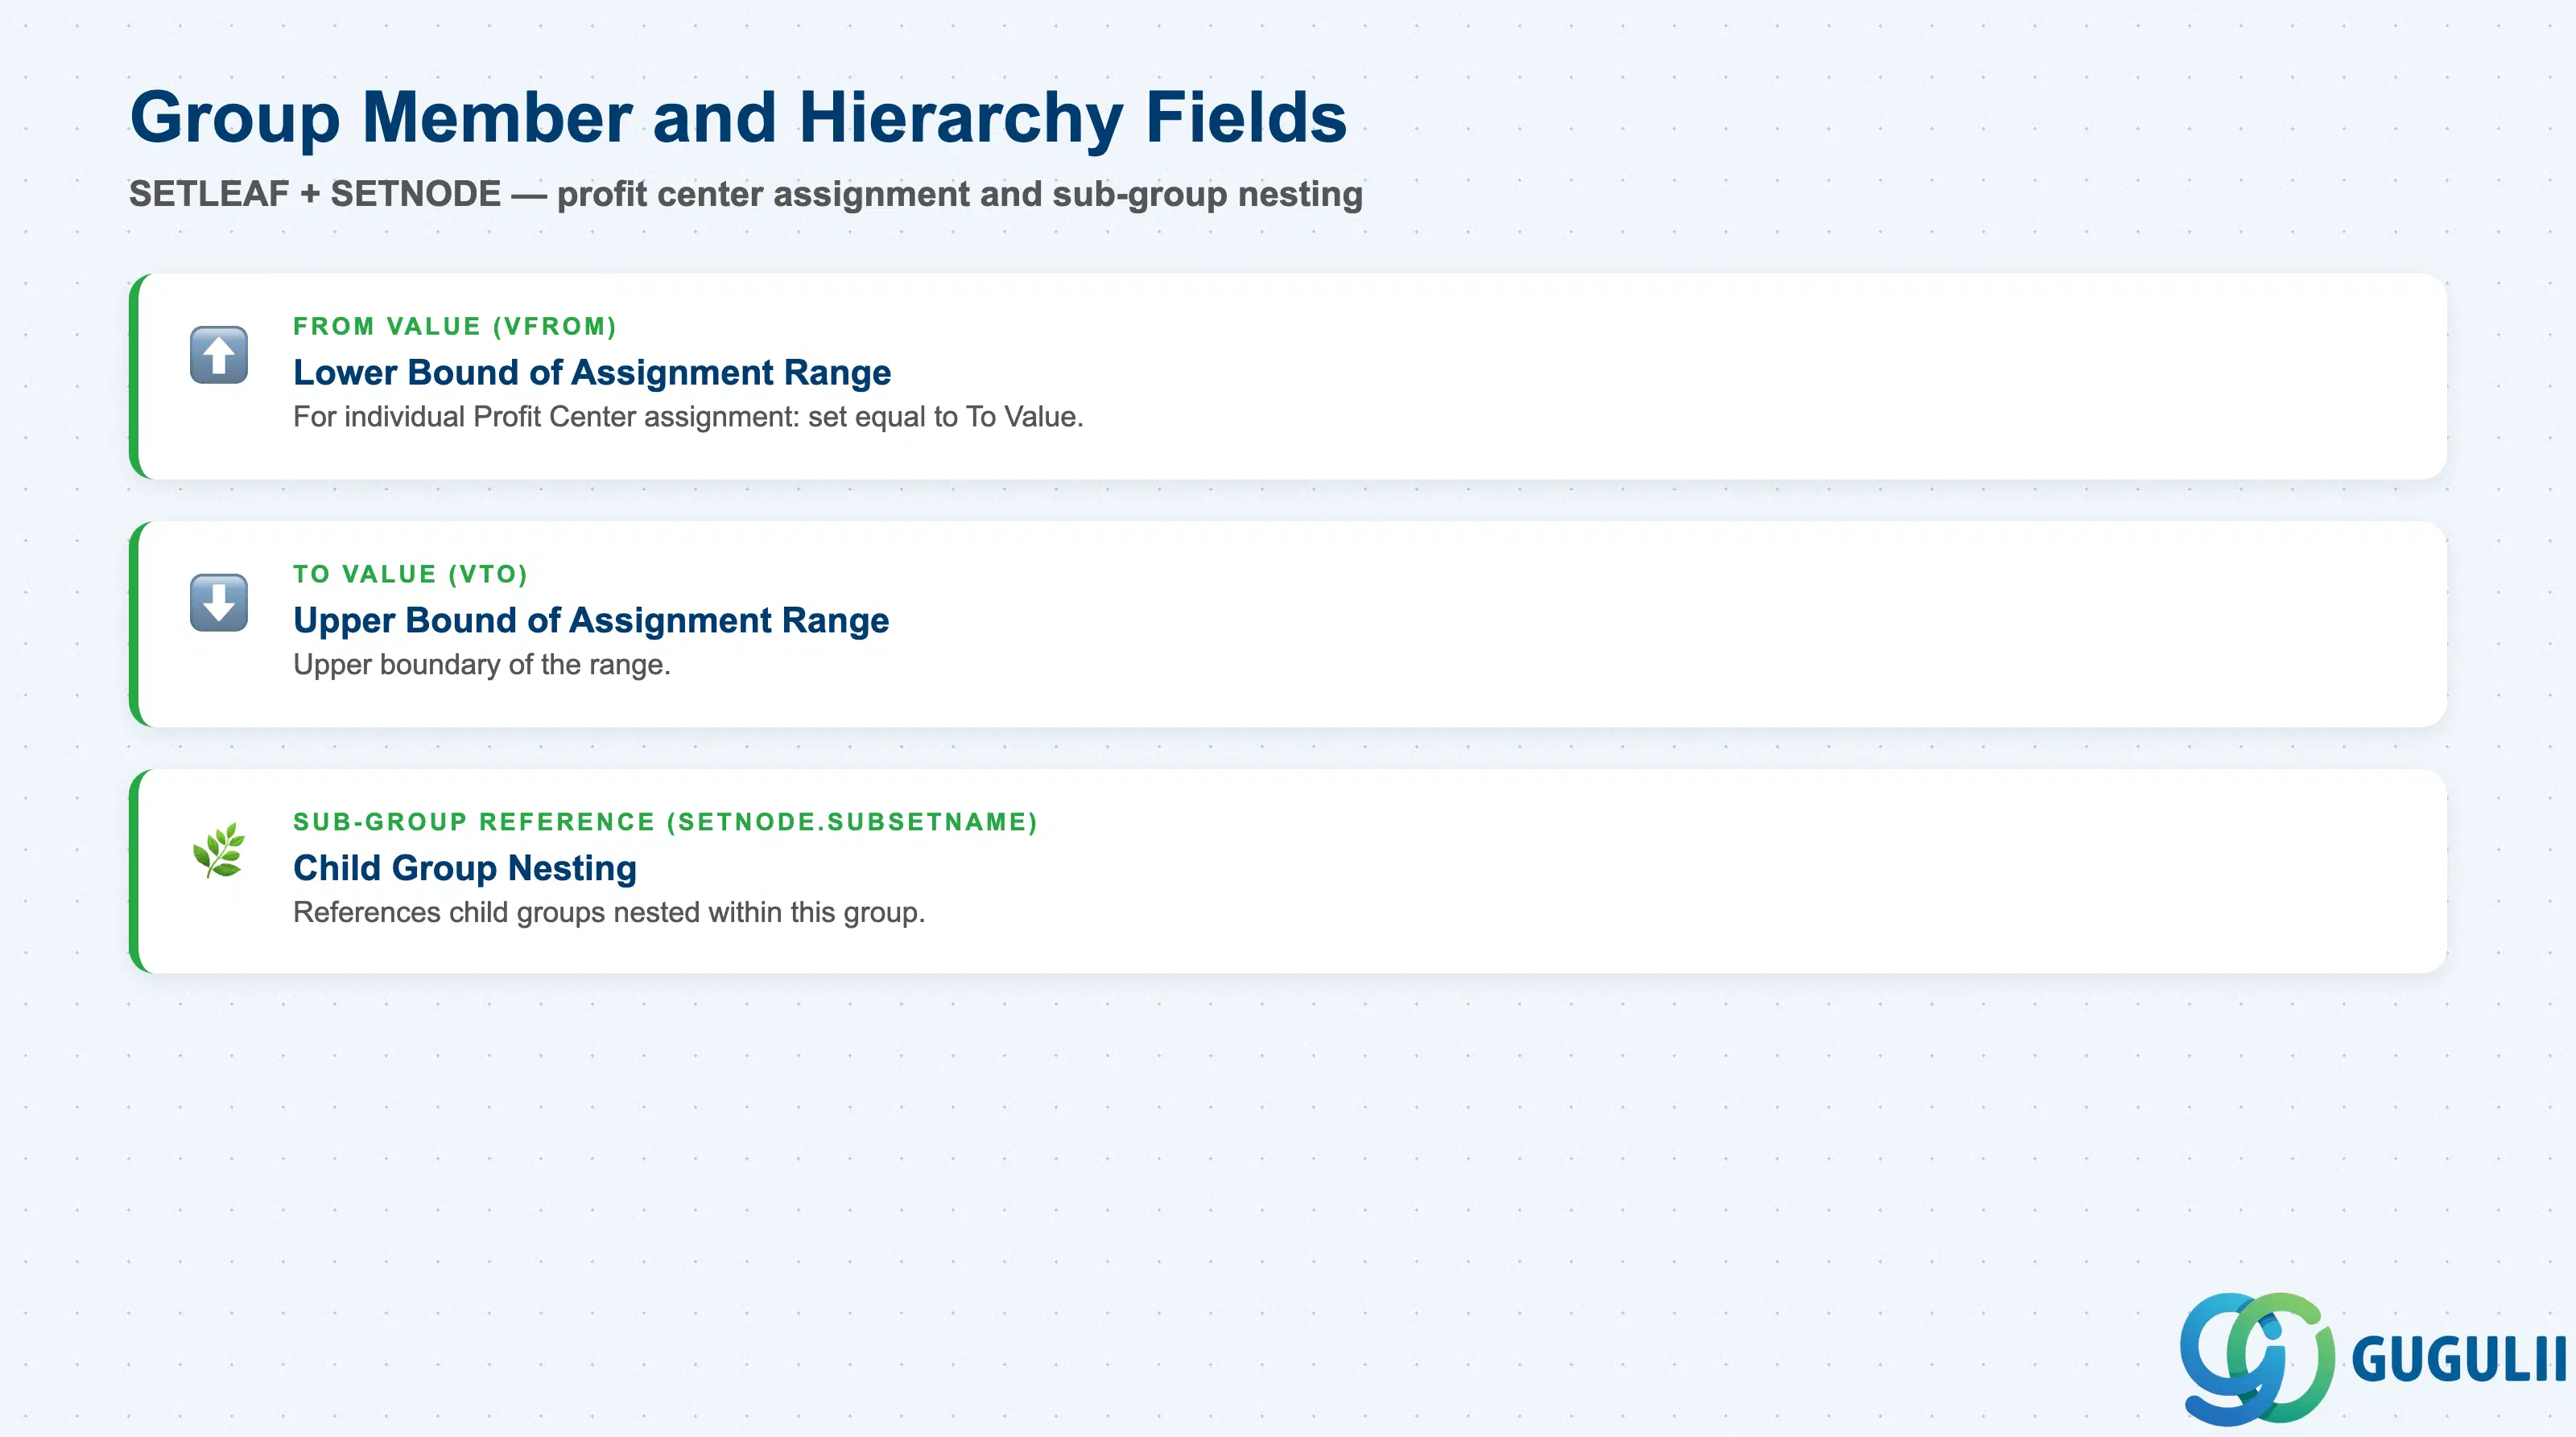The height and width of the screenshot is (1437, 2576).
Task: Click the GUGULII brand wordmark
Action: point(2460,1359)
